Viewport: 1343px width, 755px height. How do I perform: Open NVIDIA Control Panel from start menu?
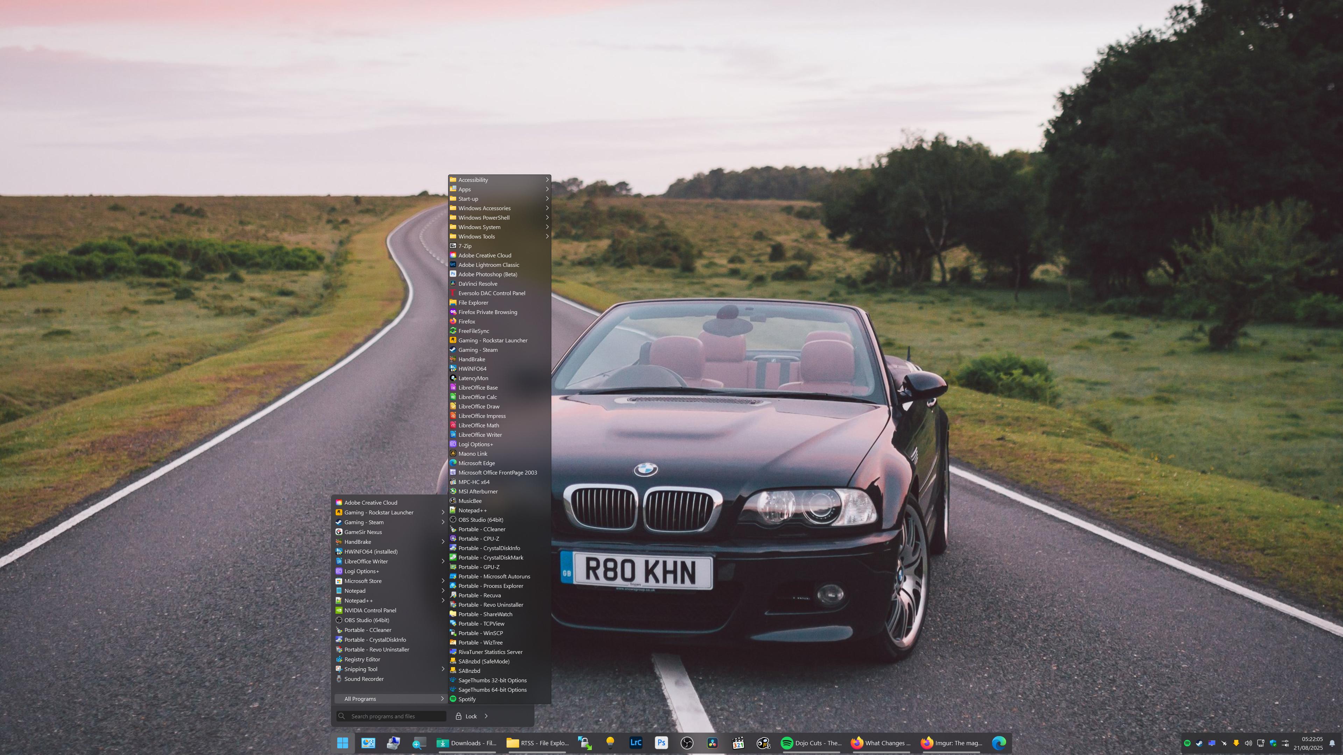point(370,610)
